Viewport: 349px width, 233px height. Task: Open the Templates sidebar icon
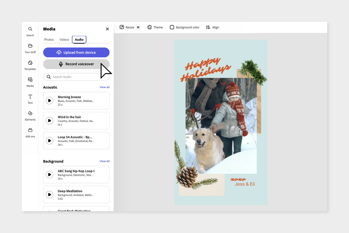coord(30,62)
